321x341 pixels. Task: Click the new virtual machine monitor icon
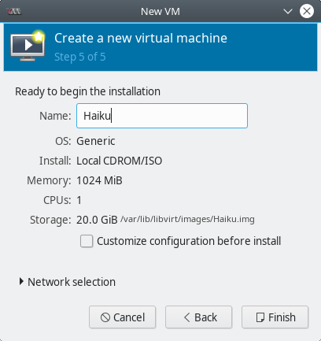tap(28, 46)
